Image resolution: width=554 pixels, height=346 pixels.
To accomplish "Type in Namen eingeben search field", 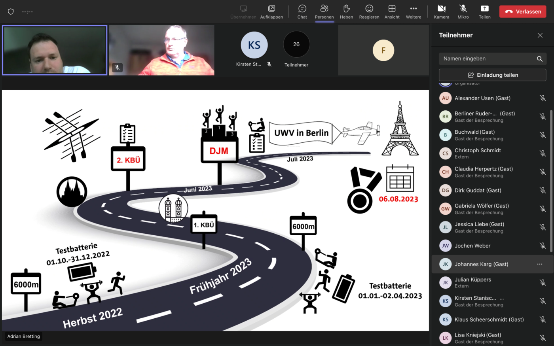I will click(x=487, y=59).
